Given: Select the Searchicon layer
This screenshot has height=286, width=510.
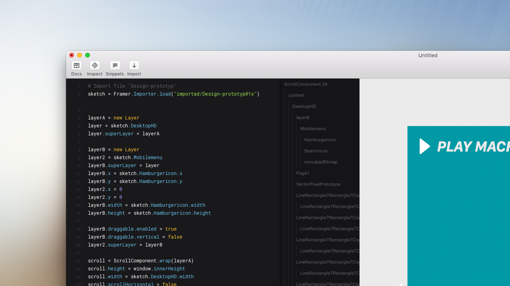Looking at the screenshot, I should coord(316,151).
